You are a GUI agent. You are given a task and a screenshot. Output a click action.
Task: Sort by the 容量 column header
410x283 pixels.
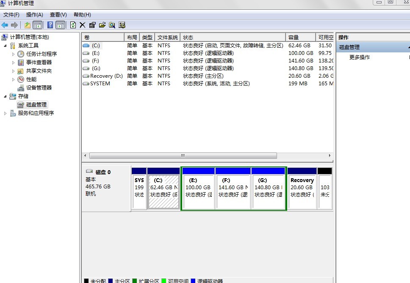[300, 37]
